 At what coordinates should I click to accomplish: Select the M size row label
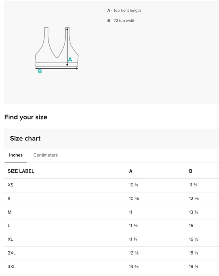pyautogui.click(x=9, y=212)
